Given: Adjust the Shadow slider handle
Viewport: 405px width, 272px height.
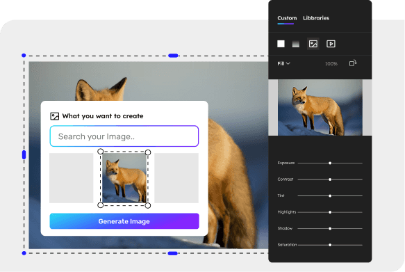Looking at the screenshot, I should pyautogui.click(x=330, y=229).
